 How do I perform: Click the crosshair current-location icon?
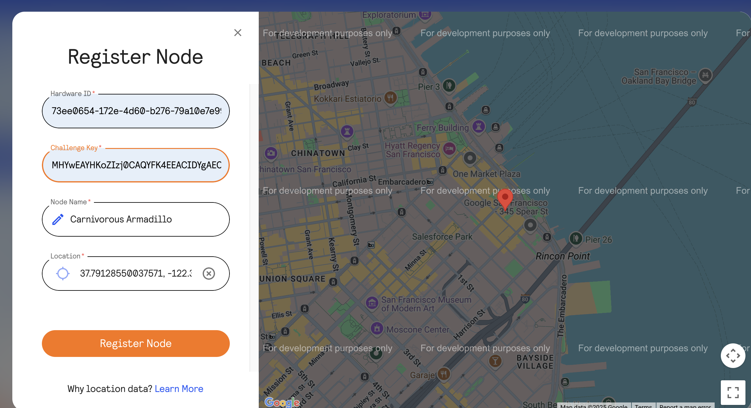click(x=63, y=274)
